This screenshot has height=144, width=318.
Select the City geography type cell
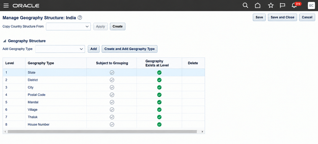tap(56, 88)
